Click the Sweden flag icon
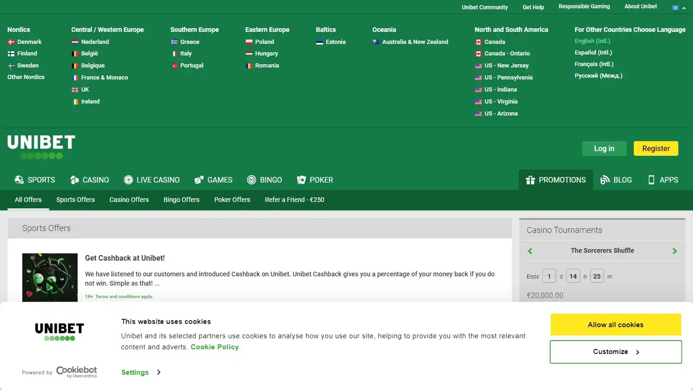This screenshot has height=390, width=693. [x=11, y=66]
